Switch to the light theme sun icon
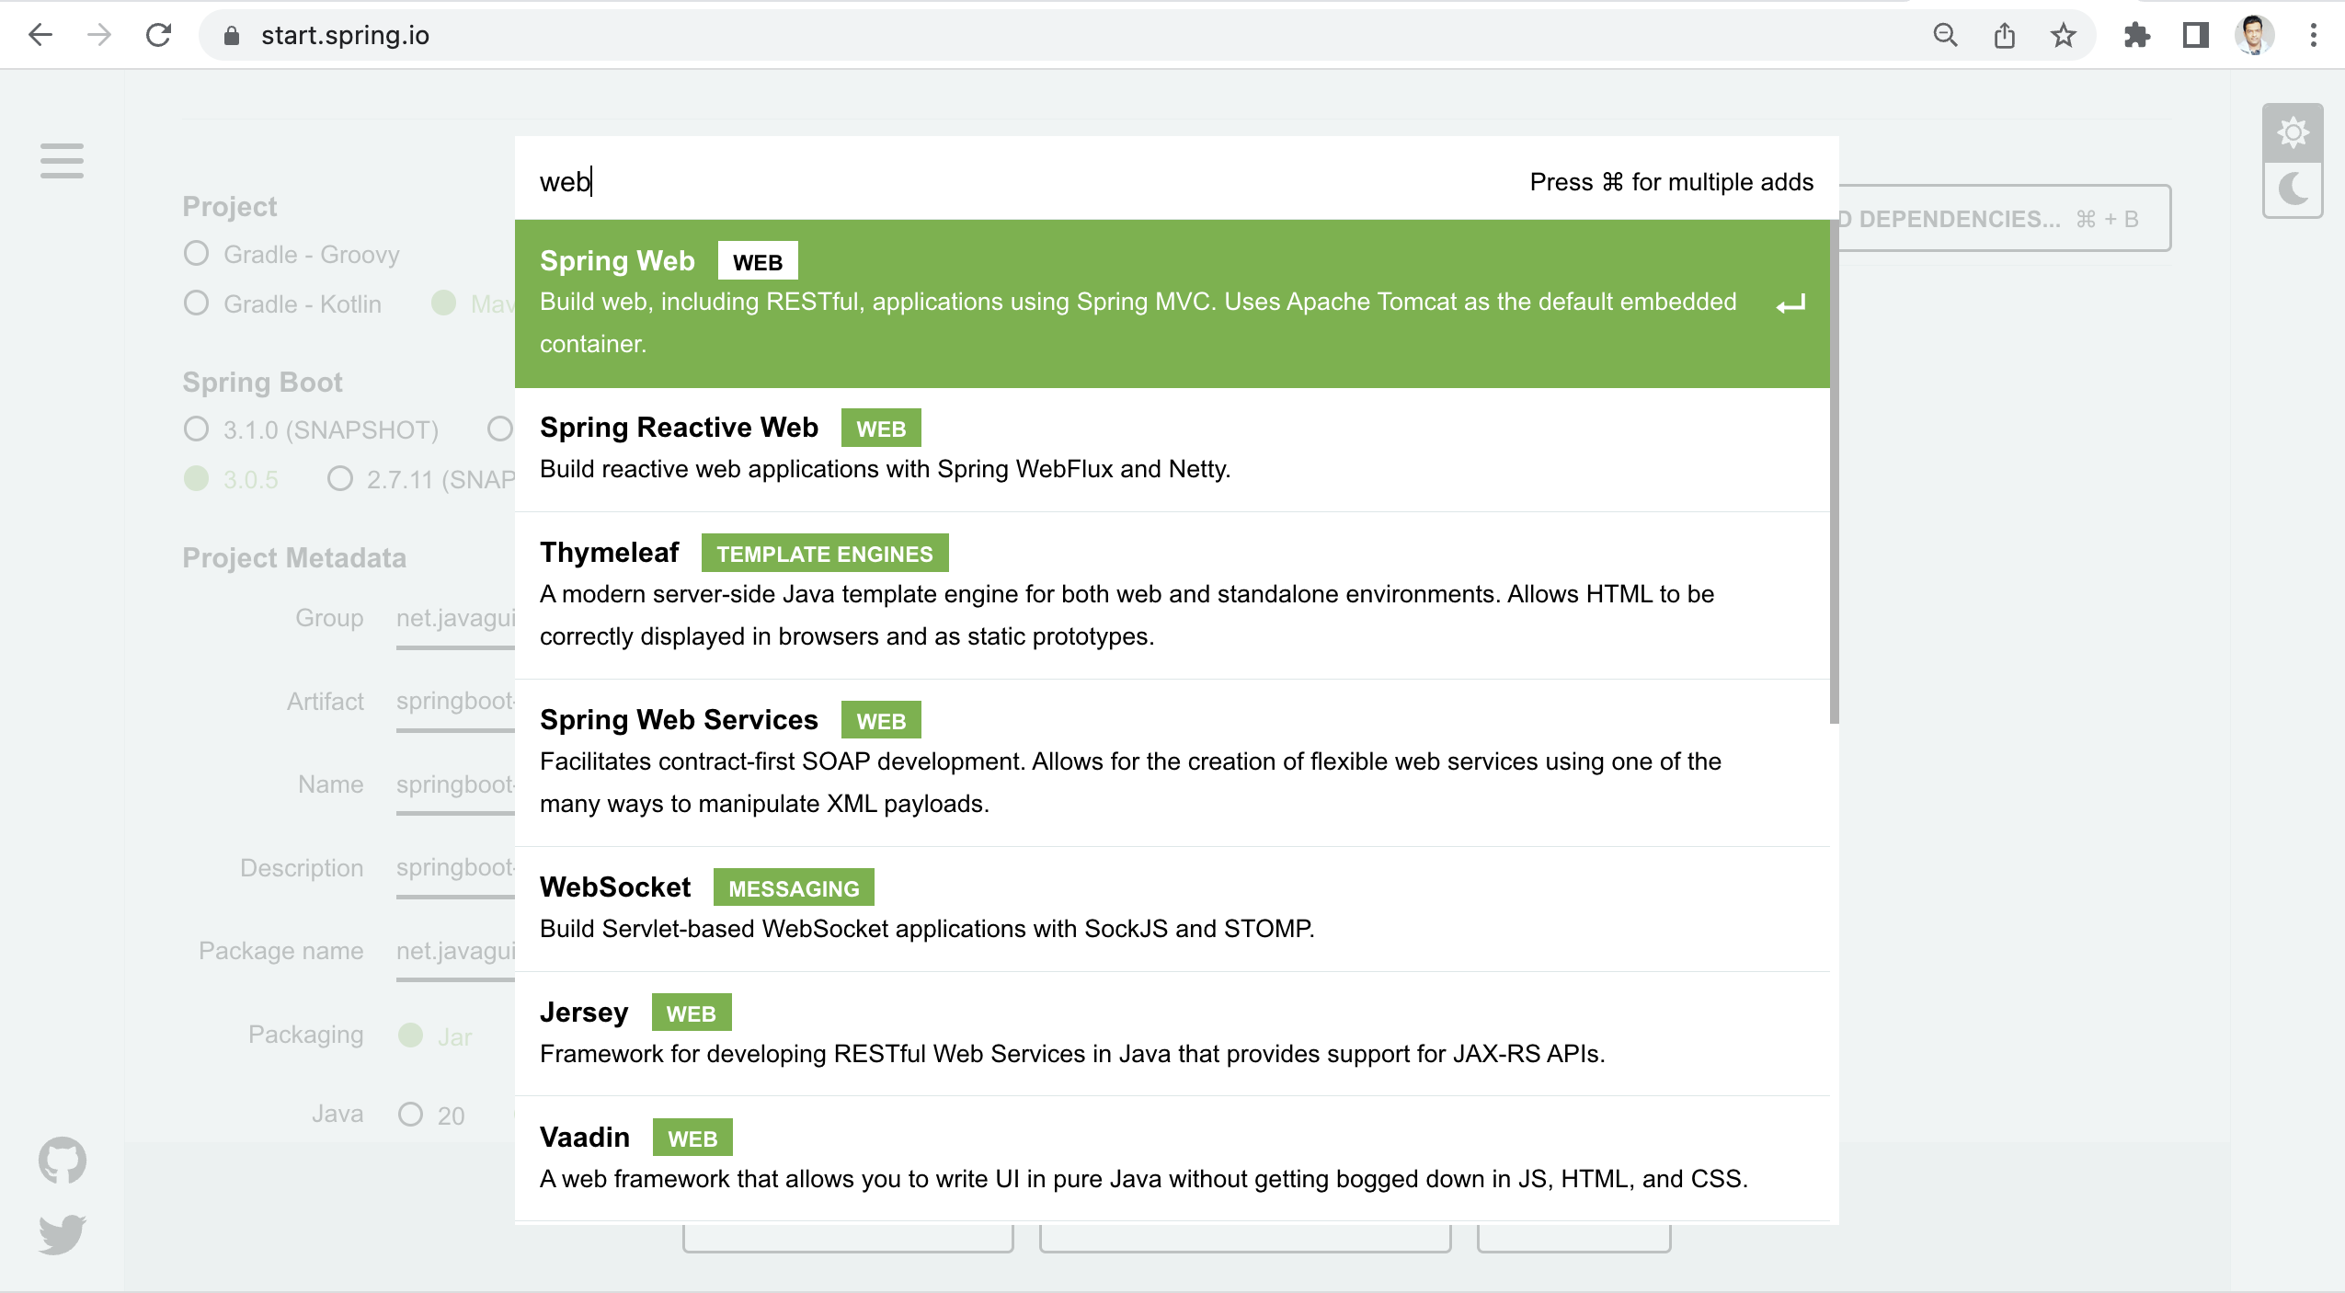Viewport: 2345px width, 1293px height. pos(2294,132)
